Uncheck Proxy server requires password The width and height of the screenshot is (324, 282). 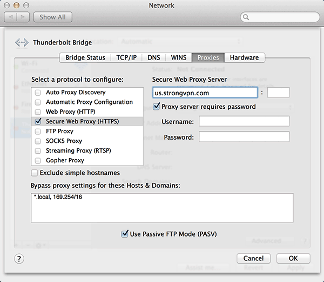157,107
